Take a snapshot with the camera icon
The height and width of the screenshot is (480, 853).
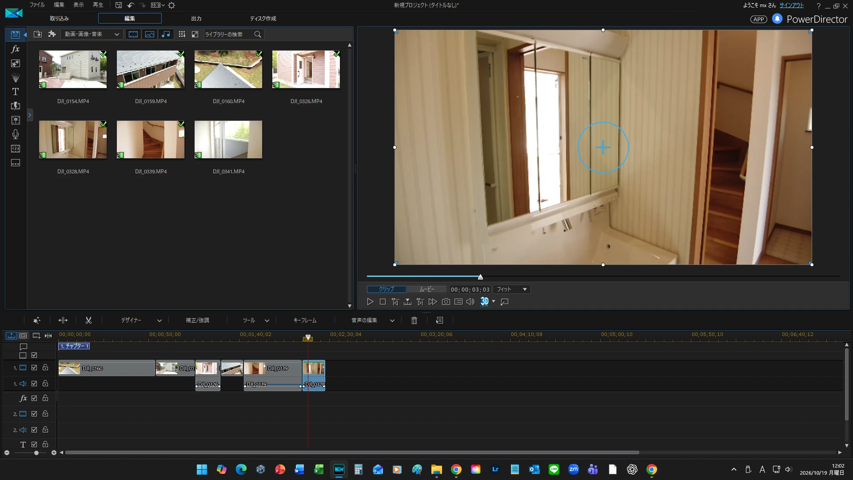coord(446,302)
